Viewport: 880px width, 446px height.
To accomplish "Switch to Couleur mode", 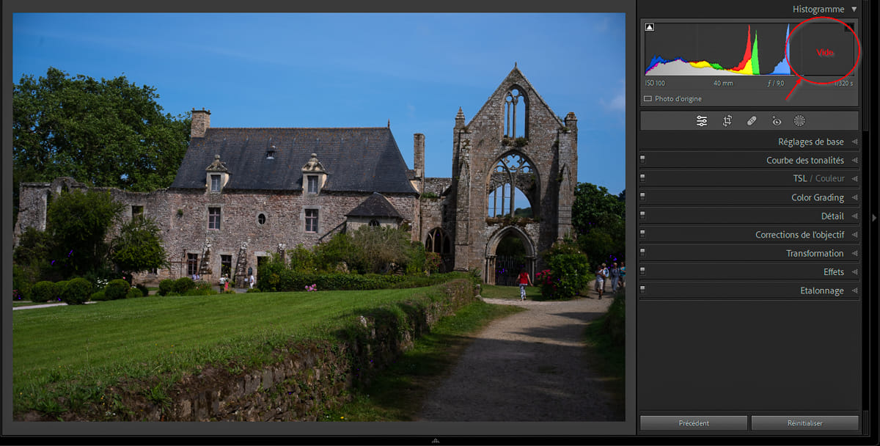I will 829,179.
